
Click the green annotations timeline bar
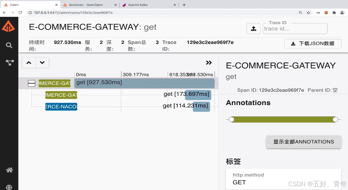click(284, 120)
